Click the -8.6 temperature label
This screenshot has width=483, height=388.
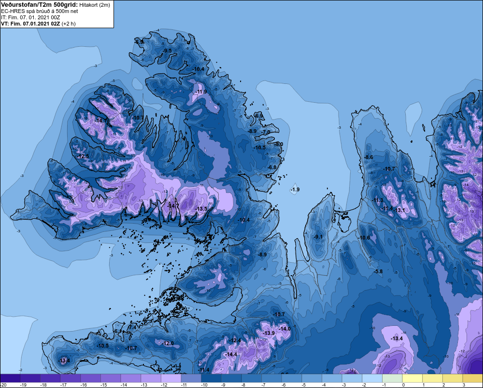tap(369, 157)
